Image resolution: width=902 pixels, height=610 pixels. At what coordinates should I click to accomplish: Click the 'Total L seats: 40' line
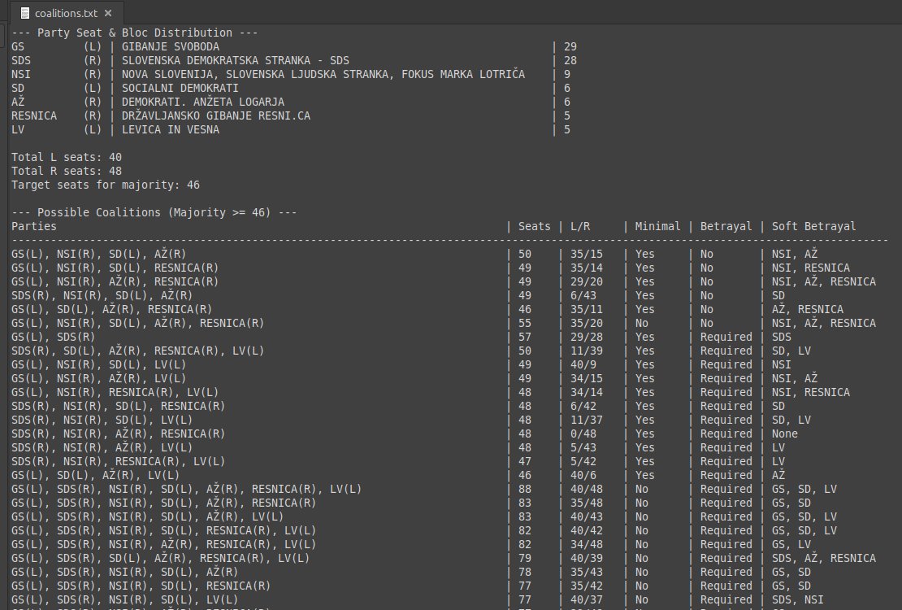point(67,157)
